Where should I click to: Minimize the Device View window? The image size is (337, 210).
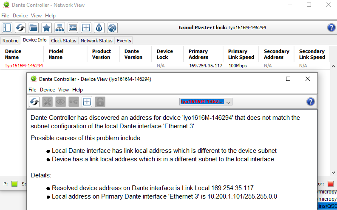(x=269, y=79)
